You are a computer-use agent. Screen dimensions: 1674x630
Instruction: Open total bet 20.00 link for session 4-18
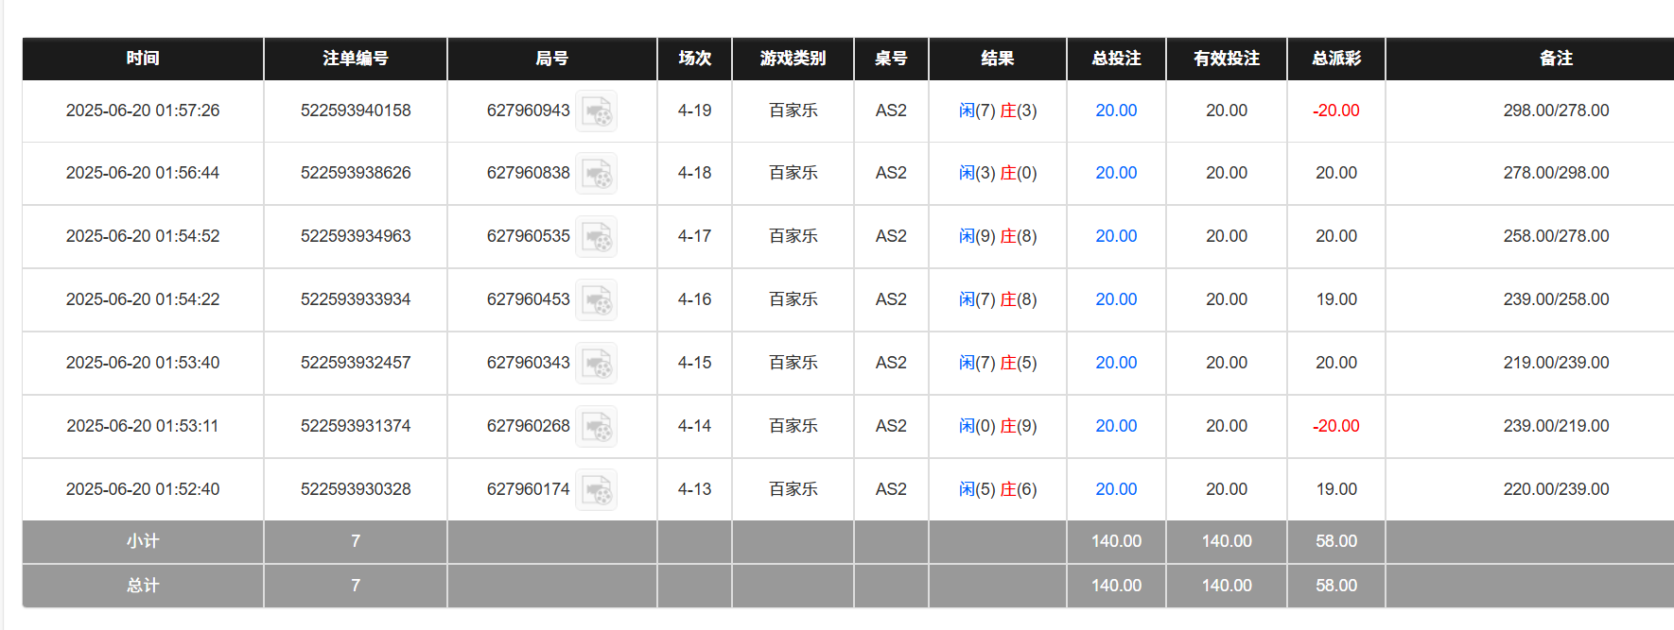click(1116, 173)
